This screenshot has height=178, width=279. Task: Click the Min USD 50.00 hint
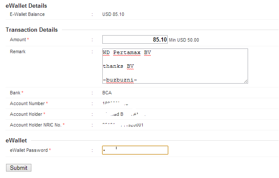pos(184,40)
